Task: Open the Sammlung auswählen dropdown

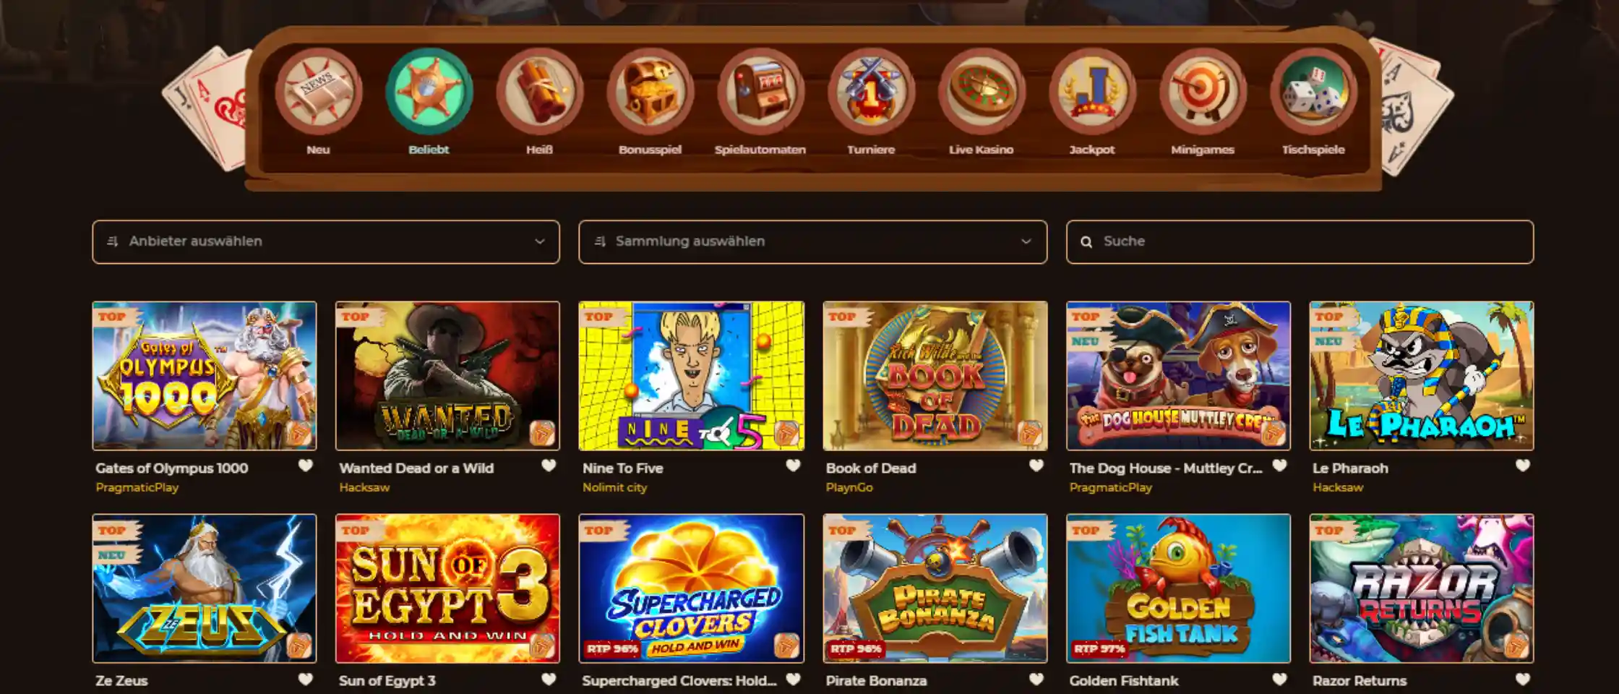Action: click(x=812, y=241)
